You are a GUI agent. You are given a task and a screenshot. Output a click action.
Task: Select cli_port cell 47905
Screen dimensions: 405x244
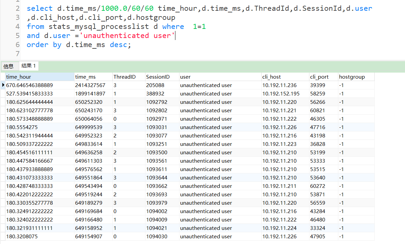323,237
